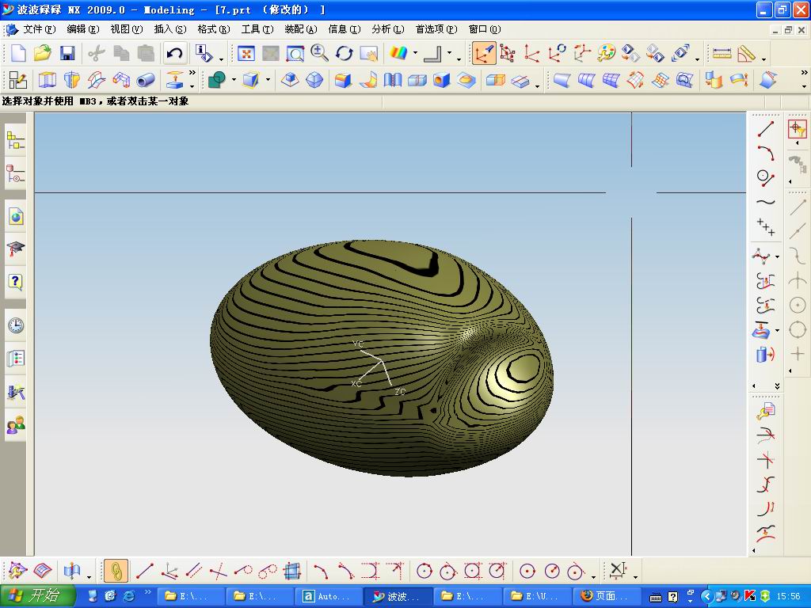Show hidden feature toolbar items via chevron

(192, 73)
